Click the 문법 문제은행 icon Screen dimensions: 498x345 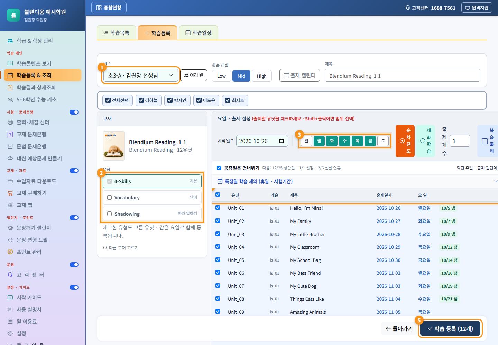tap(10, 146)
